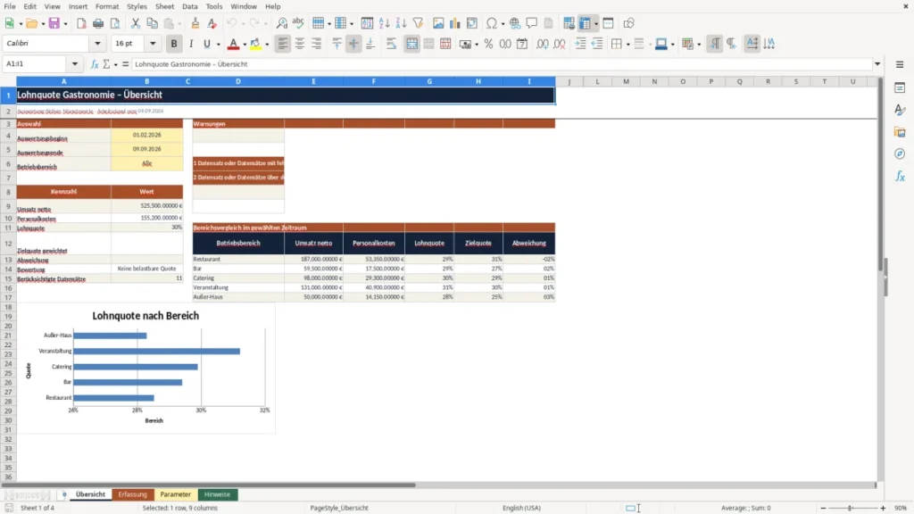Image resolution: width=914 pixels, height=514 pixels.
Task: Adjust the zoom slider in the status bar
Action: 851,508
